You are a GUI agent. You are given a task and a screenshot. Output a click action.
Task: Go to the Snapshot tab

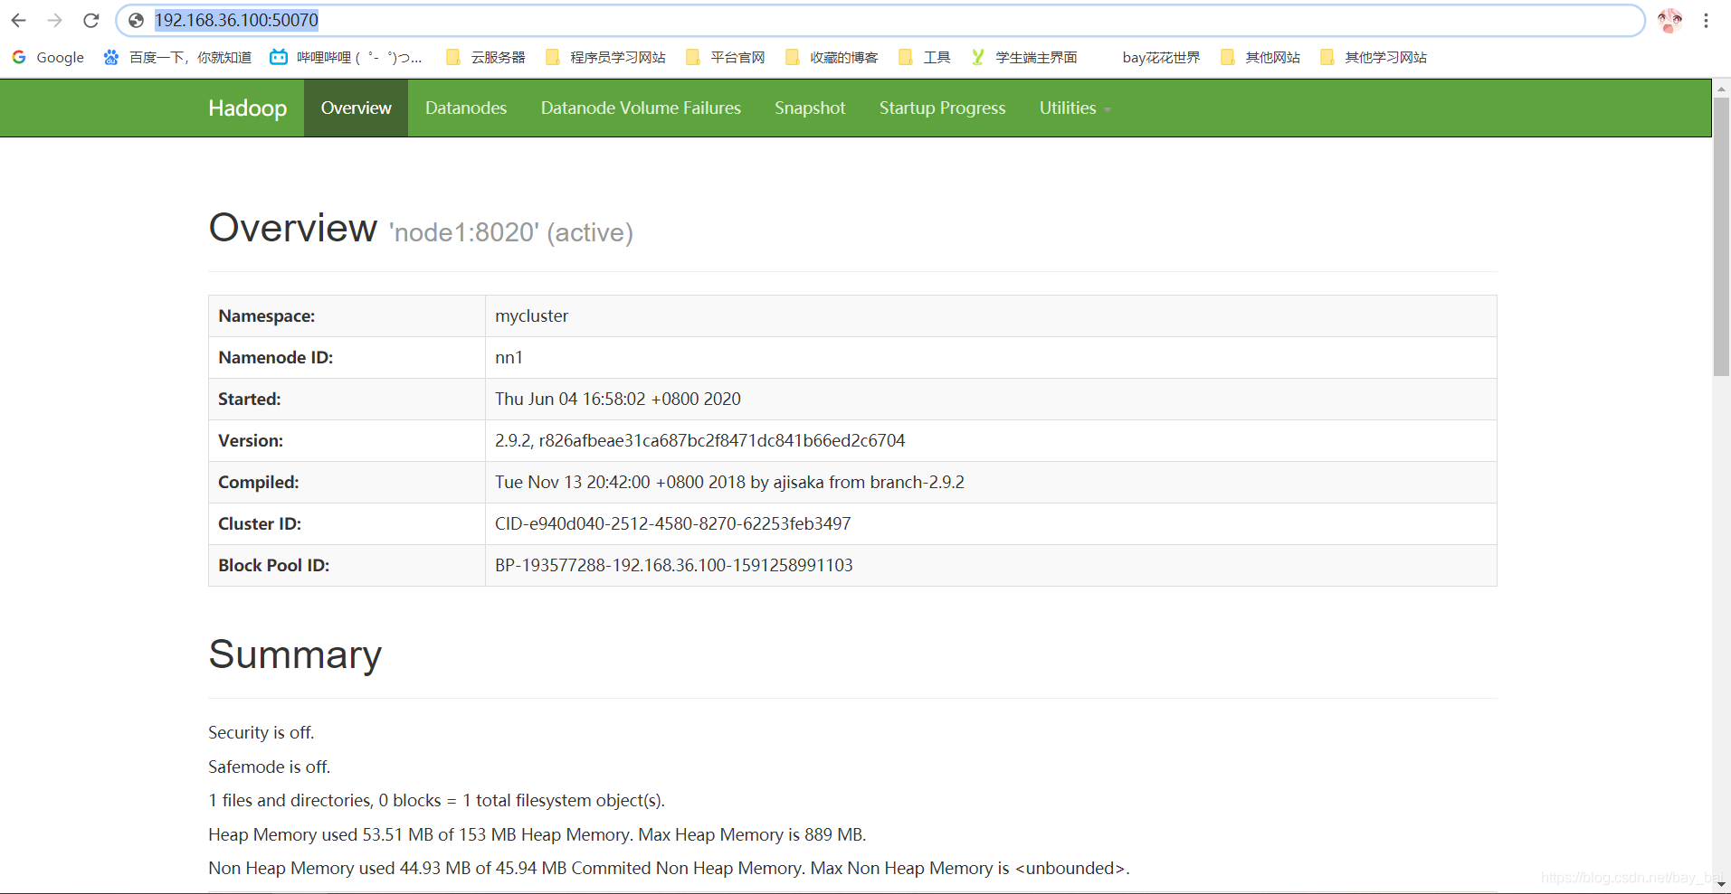(x=810, y=108)
